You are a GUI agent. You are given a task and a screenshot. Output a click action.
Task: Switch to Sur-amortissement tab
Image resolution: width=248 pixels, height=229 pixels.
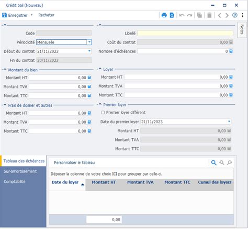[x=20, y=171]
